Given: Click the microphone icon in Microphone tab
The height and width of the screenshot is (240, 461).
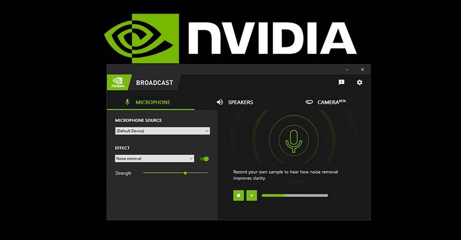Looking at the screenshot, I should (127, 102).
